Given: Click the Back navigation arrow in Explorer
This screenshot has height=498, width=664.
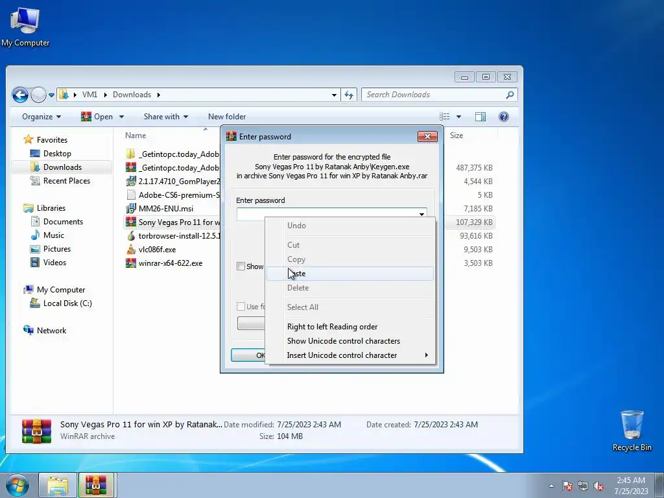Looking at the screenshot, I should (x=20, y=95).
